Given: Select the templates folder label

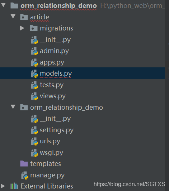Looking at the screenshot, I should tap(46, 164).
